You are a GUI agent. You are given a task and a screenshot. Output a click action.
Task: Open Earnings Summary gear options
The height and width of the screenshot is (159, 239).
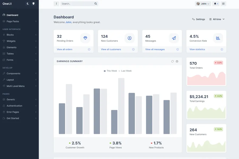[177, 61]
